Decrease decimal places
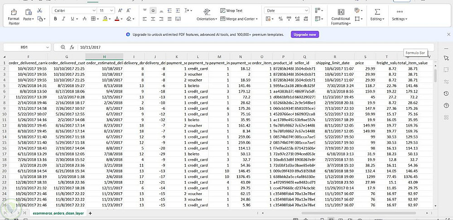This screenshot has width=453, height=220. 306,19
